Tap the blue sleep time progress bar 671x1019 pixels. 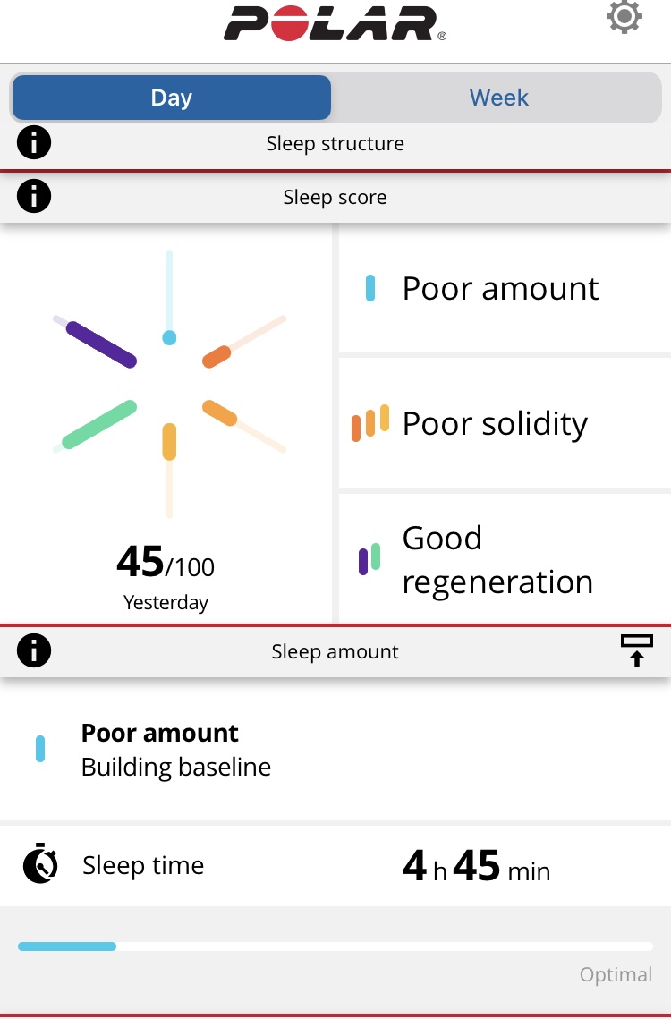pos(67,947)
